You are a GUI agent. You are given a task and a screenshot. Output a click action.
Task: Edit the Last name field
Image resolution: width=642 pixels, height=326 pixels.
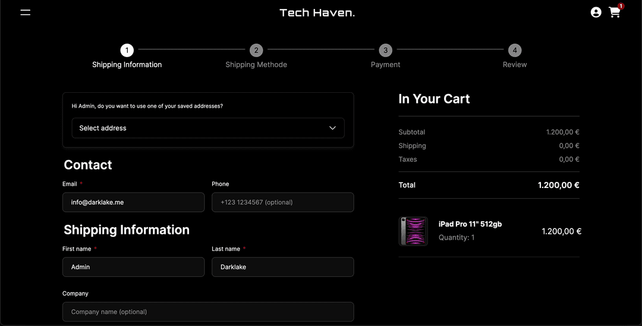[x=282, y=267]
